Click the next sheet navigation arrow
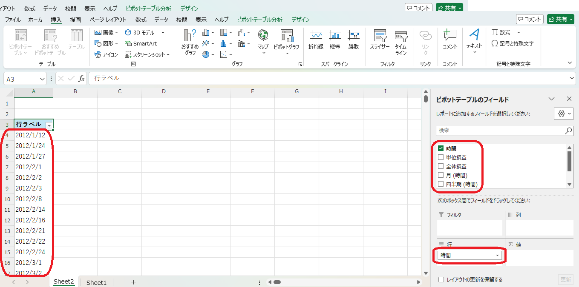 27,282
